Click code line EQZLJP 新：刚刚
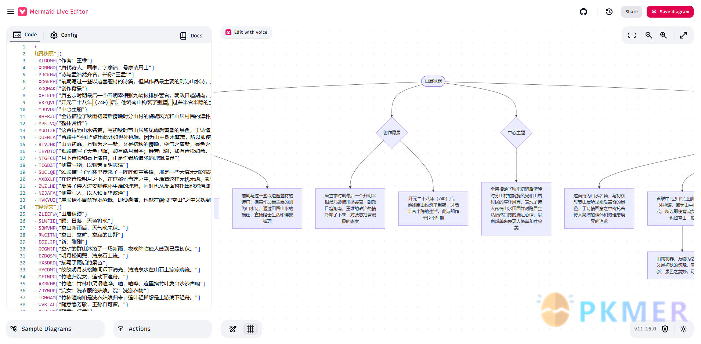 (x=63, y=242)
